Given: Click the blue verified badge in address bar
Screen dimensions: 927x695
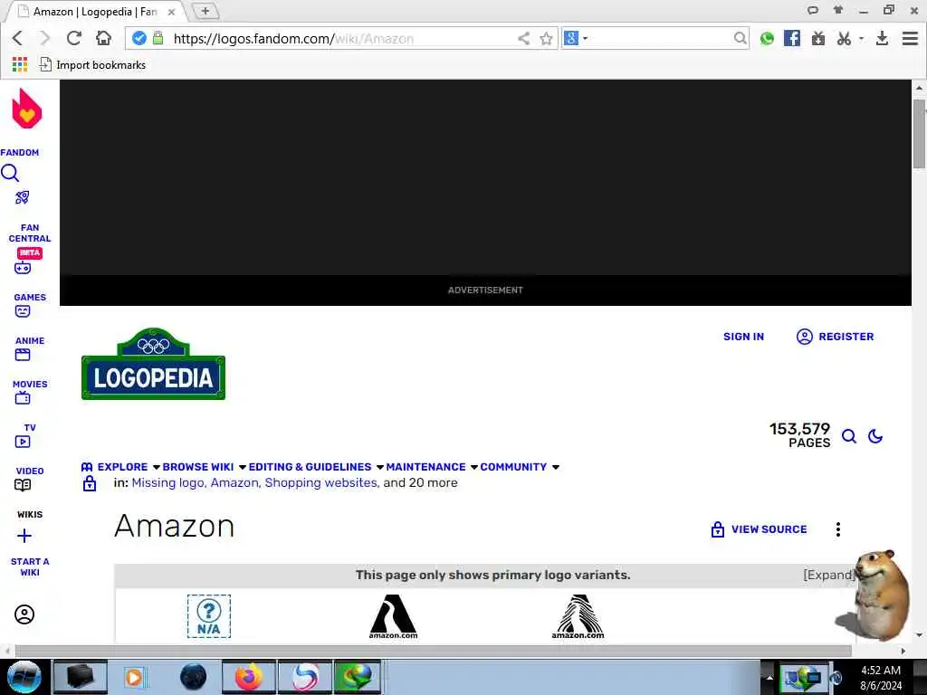Looking at the screenshot, I should tap(139, 38).
